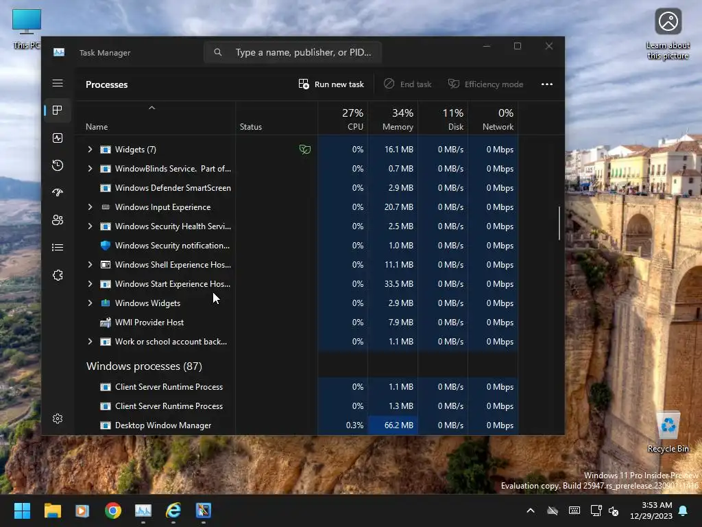Click the Run new task button
The image size is (702, 527).
pyautogui.click(x=331, y=84)
